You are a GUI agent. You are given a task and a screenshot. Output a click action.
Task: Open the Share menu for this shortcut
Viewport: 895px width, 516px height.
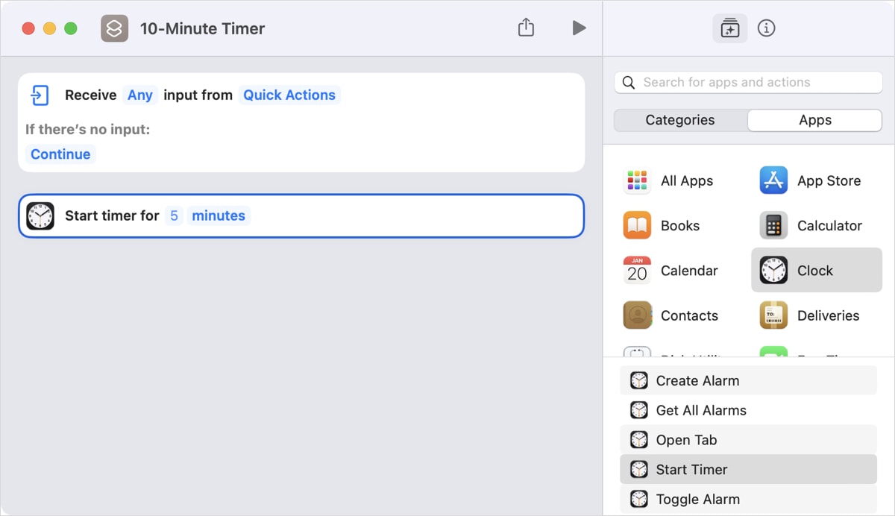point(526,27)
